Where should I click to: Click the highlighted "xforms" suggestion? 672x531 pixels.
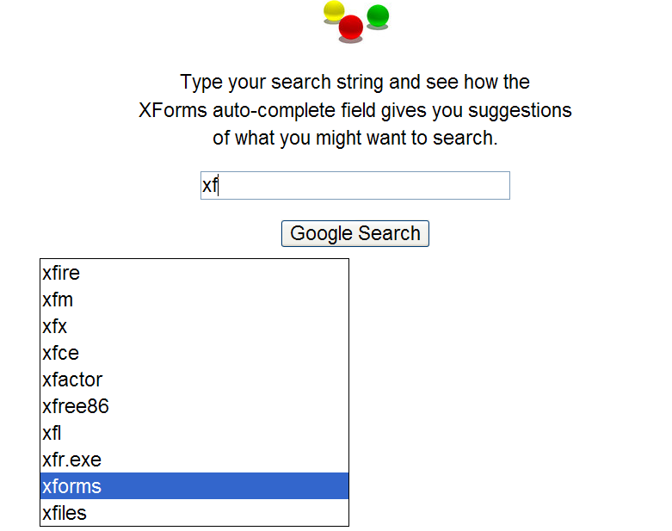coord(71,486)
